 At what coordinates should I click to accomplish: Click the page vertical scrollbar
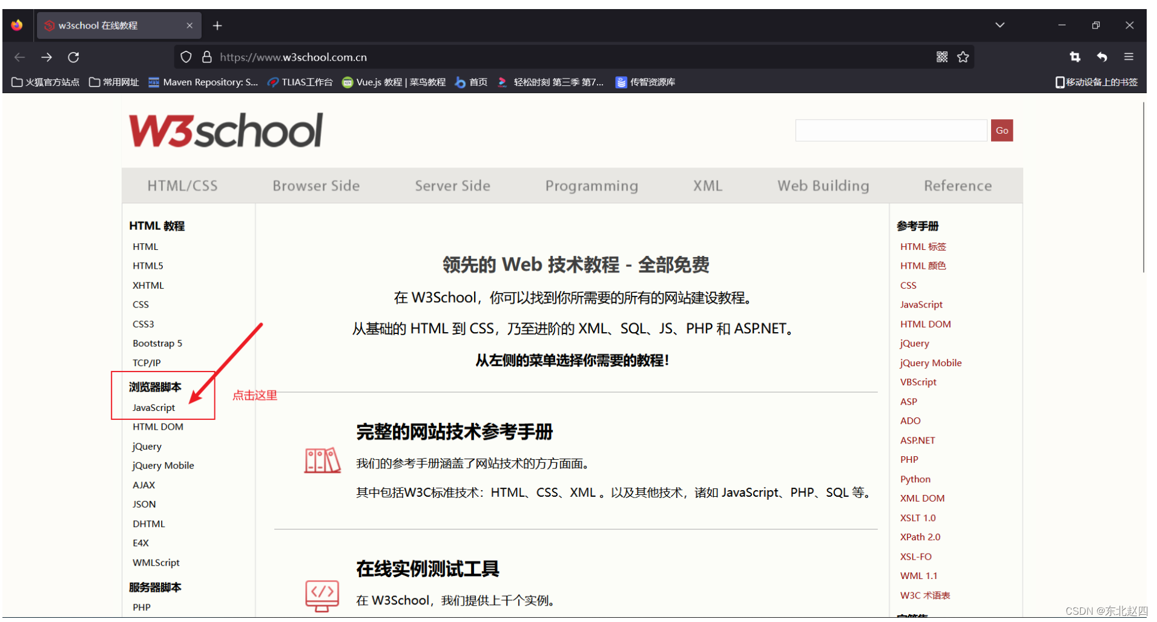(x=1143, y=188)
